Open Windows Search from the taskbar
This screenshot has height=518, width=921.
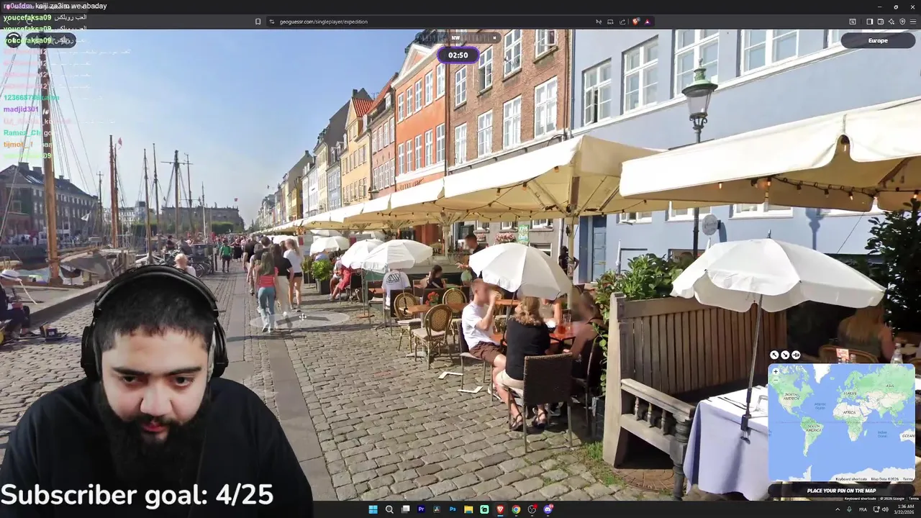tap(389, 509)
